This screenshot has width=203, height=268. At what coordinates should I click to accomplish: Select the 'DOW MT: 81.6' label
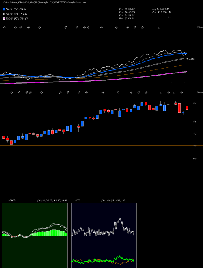(x=16, y=14)
